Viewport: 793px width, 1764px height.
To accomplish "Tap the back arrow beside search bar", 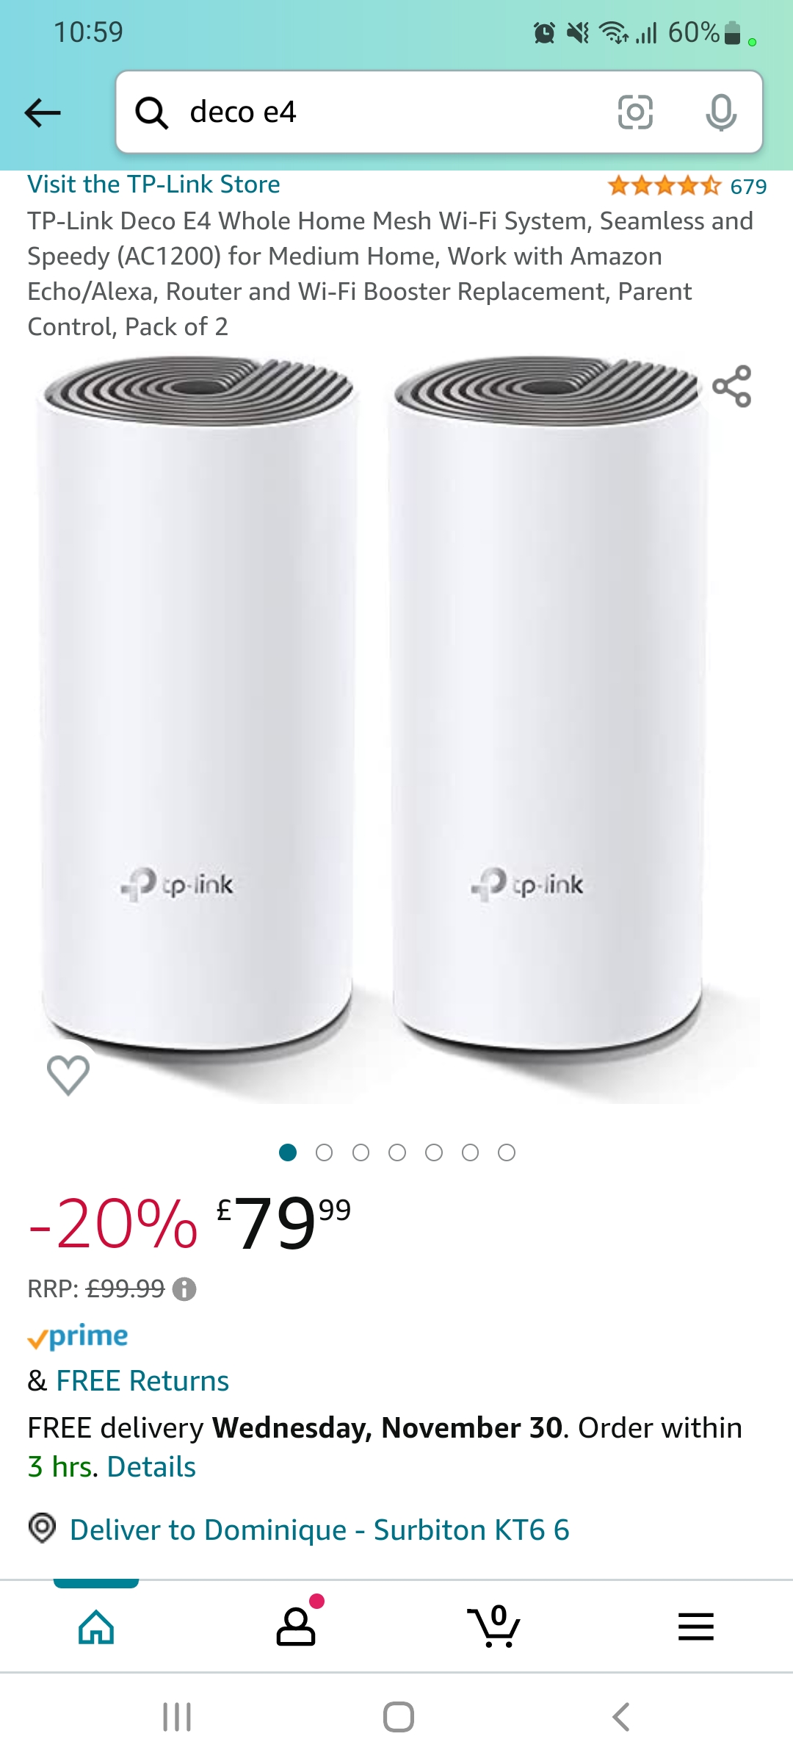I will (43, 112).
